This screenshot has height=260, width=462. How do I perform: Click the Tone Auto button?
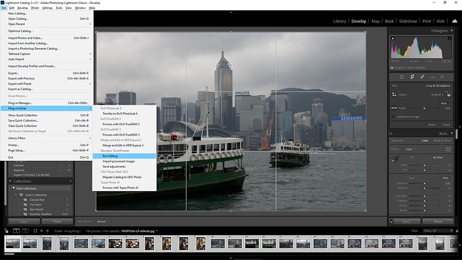pos(445,178)
